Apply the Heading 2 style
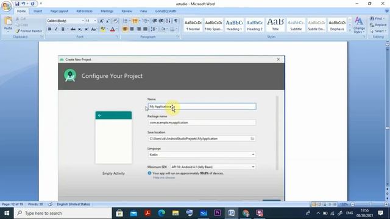This screenshot has width=390, height=219. (x=255, y=25)
